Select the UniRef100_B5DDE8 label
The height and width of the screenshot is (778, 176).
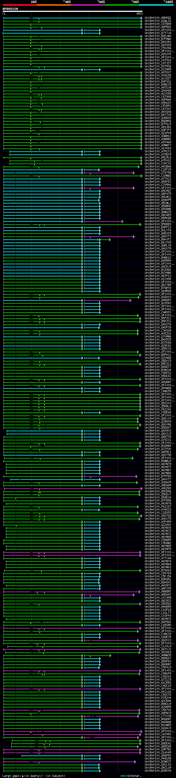158,224
